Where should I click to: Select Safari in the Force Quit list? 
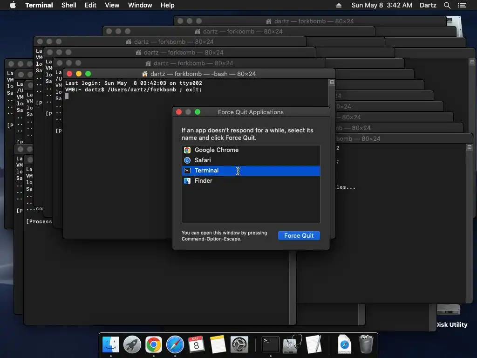(x=251, y=160)
